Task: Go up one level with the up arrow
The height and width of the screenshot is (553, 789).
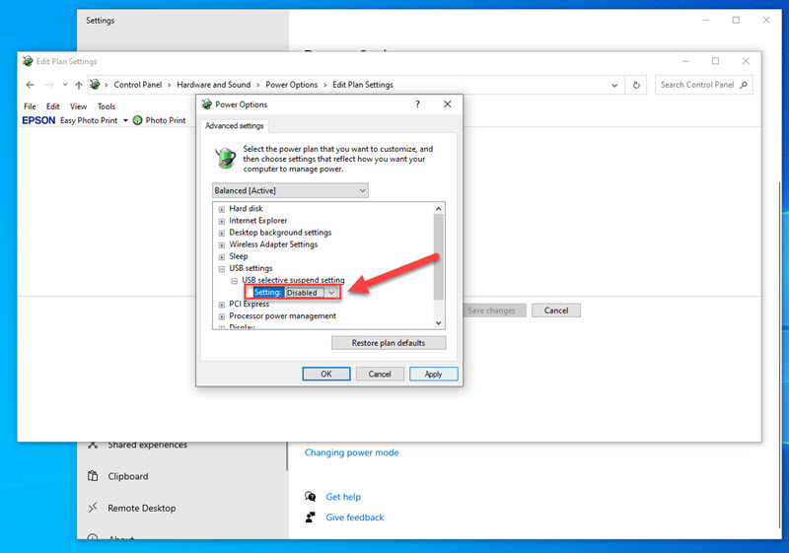Action: pyautogui.click(x=79, y=85)
